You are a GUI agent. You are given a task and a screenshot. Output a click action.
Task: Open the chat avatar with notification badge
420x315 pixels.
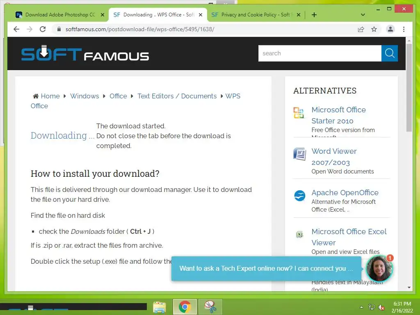(379, 268)
